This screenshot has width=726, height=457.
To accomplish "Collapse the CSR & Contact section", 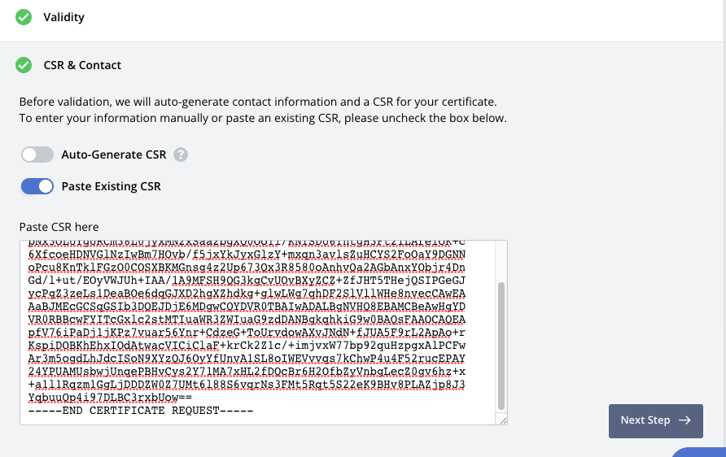I will click(82, 65).
